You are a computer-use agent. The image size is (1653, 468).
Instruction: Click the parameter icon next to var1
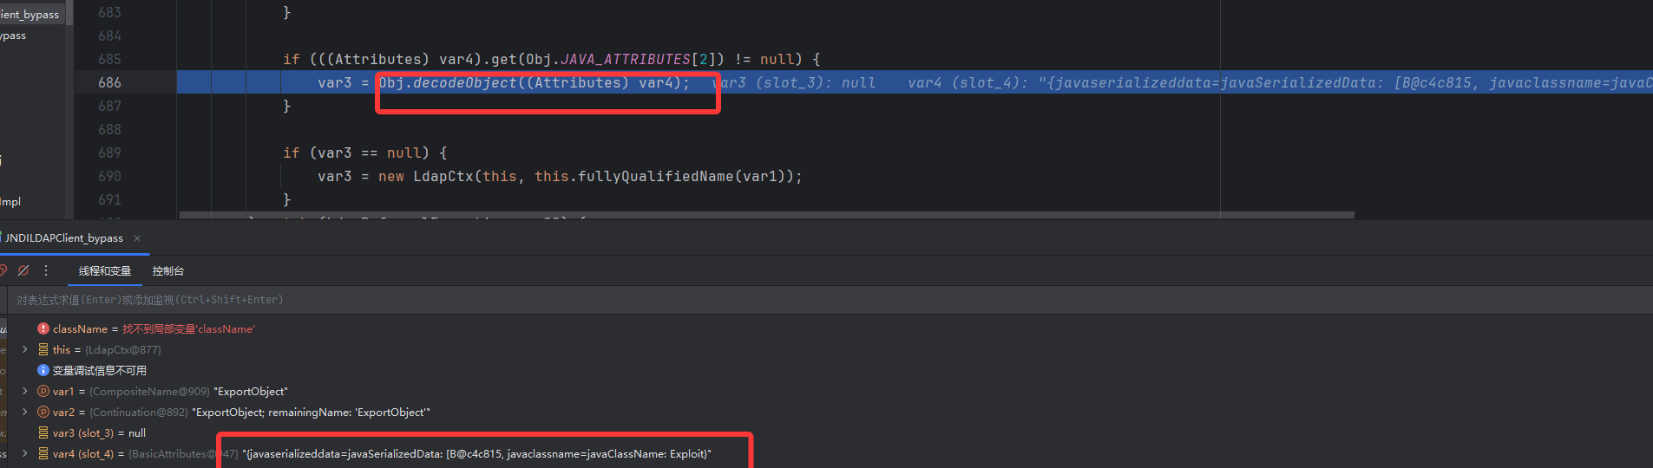(x=43, y=392)
